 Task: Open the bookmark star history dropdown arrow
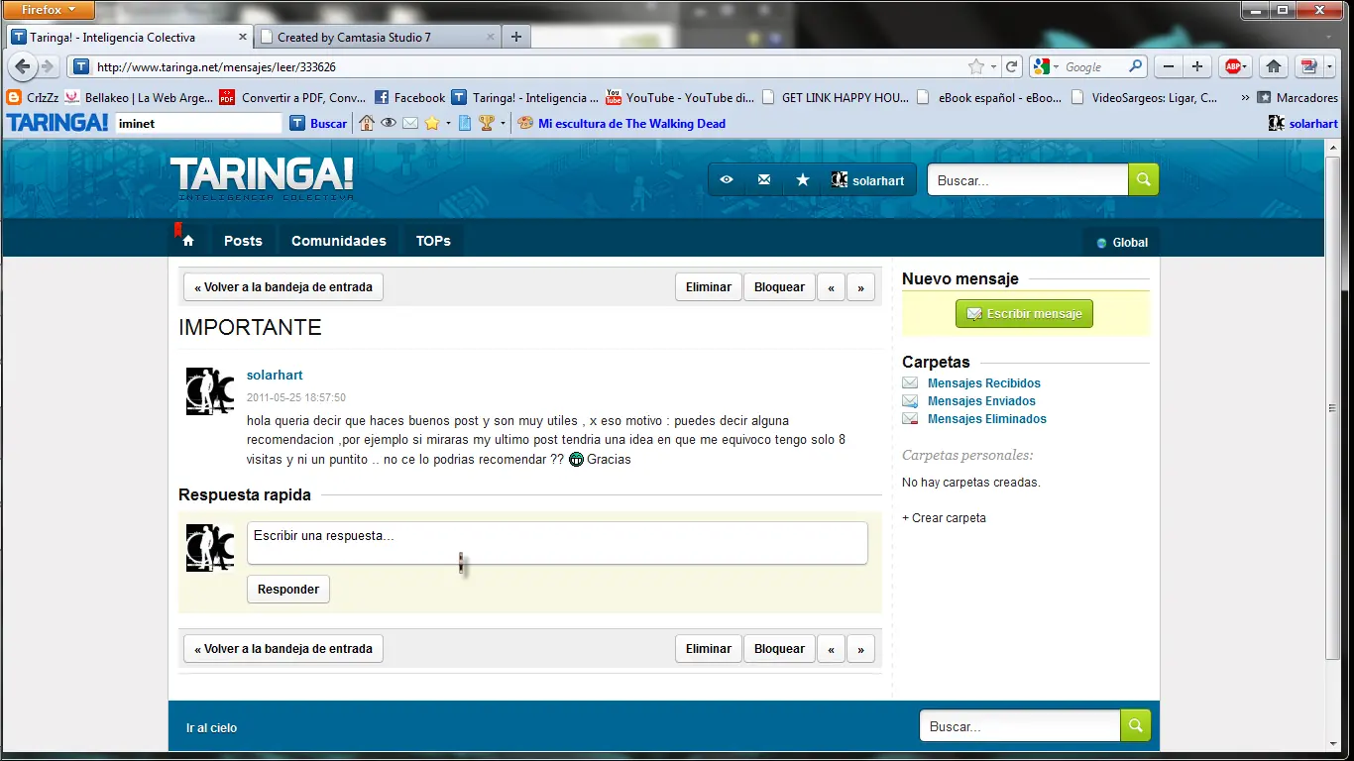click(994, 66)
